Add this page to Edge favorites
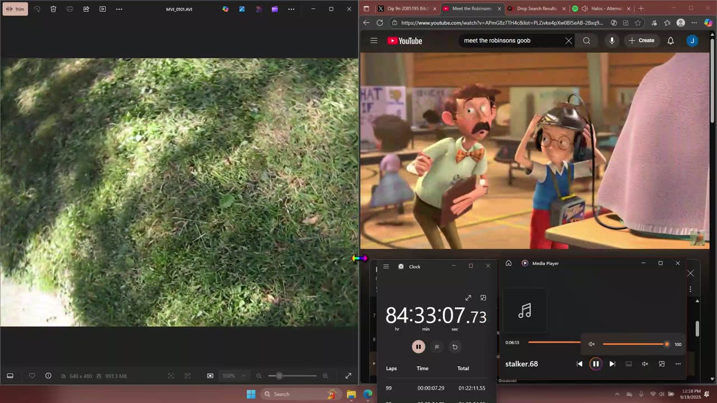 (x=638, y=23)
